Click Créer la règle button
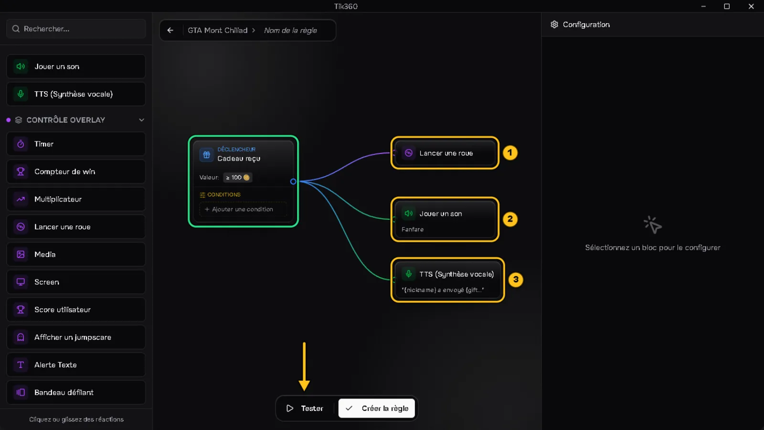This screenshot has width=764, height=430. [x=377, y=408]
